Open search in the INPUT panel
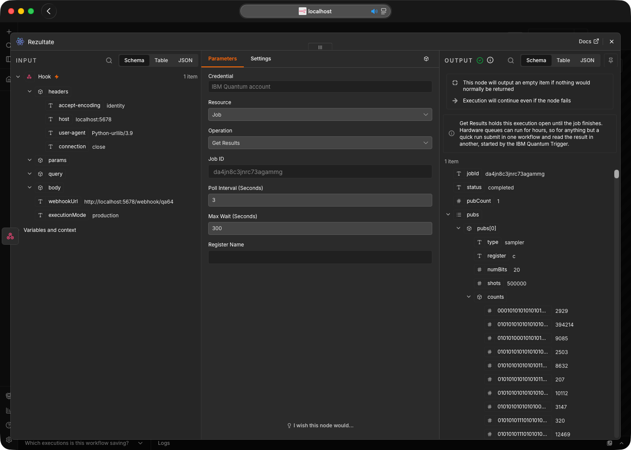Viewport: 631px width, 450px height. tap(109, 60)
